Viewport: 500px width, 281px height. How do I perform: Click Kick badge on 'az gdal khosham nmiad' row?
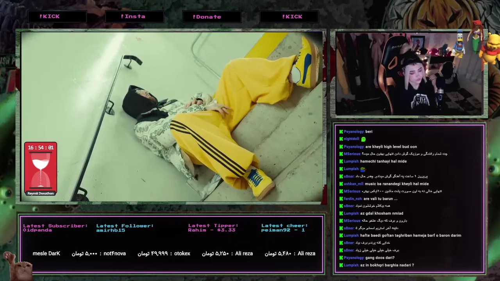341,213
